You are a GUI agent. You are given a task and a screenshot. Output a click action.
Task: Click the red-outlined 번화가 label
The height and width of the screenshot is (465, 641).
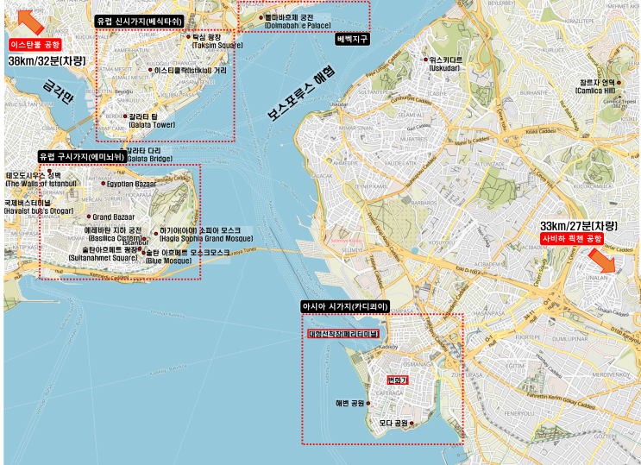tap(398, 380)
